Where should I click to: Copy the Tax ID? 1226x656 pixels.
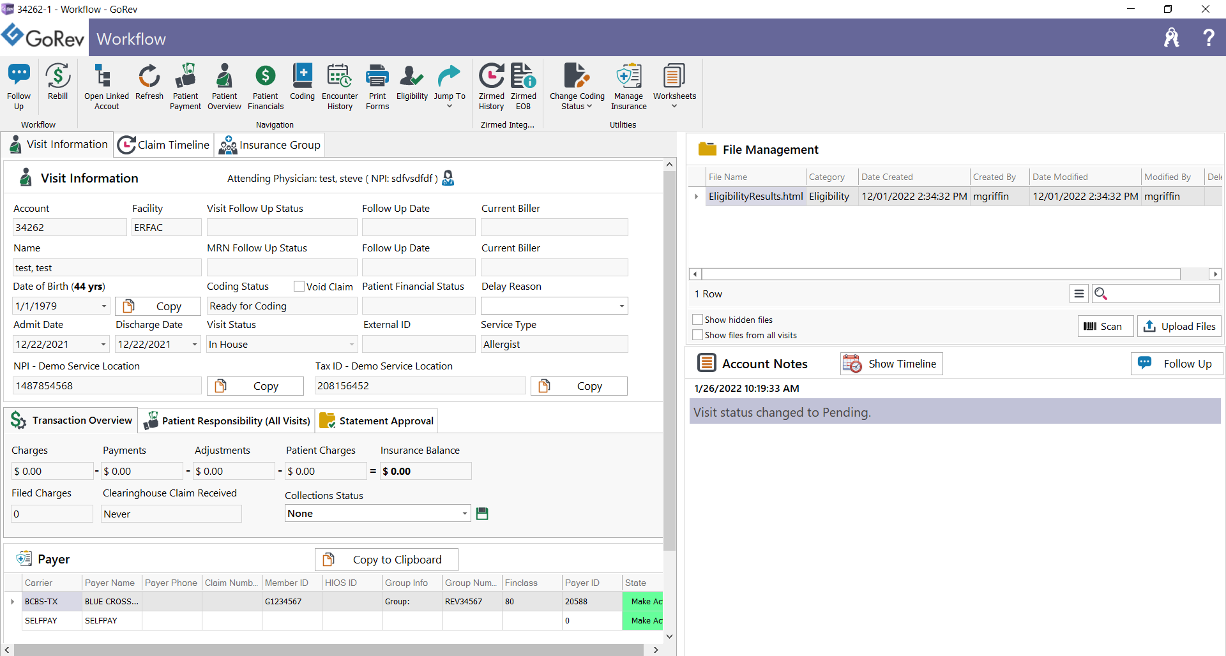579,386
